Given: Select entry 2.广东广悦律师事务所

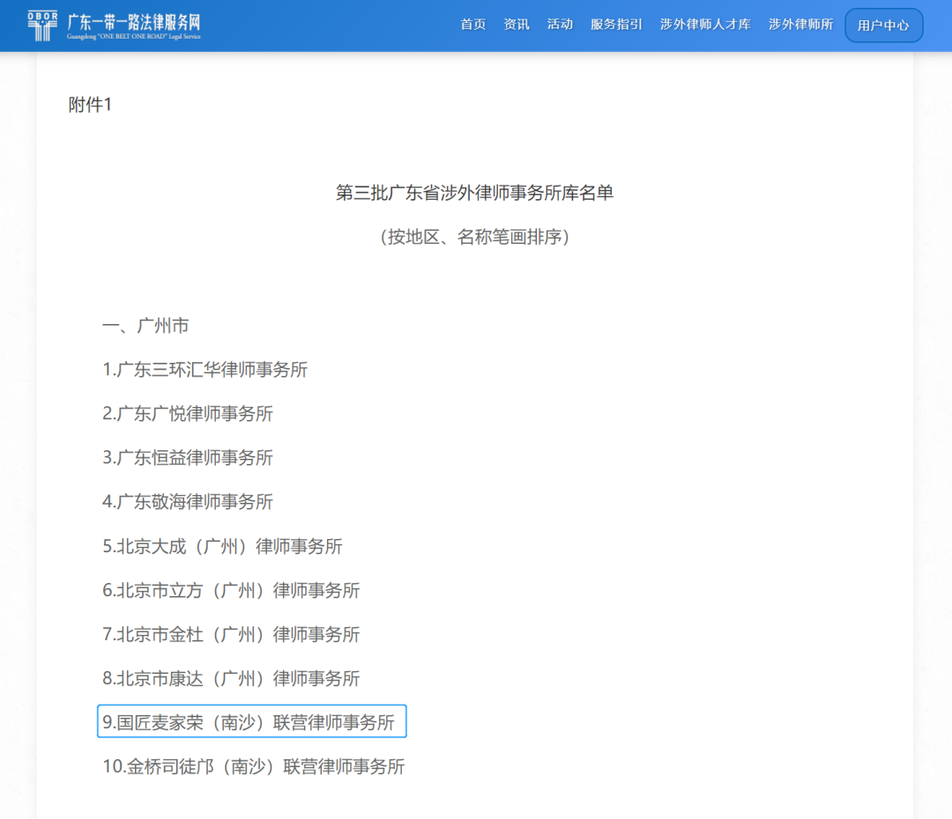Looking at the screenshot, I should pos(188,414).
